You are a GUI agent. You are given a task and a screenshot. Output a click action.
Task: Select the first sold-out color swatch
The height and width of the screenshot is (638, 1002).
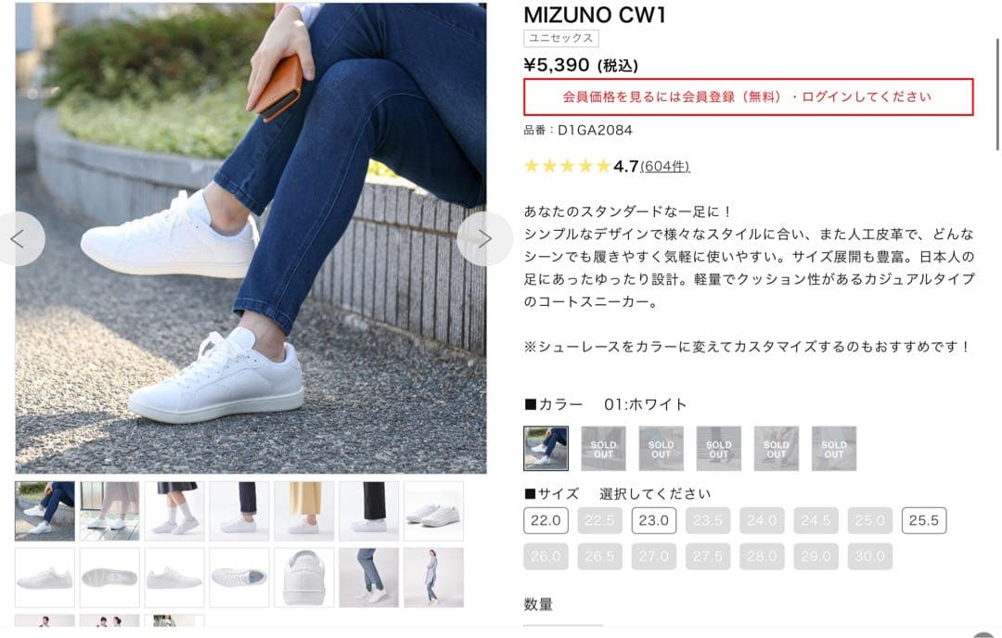[603, 448]
